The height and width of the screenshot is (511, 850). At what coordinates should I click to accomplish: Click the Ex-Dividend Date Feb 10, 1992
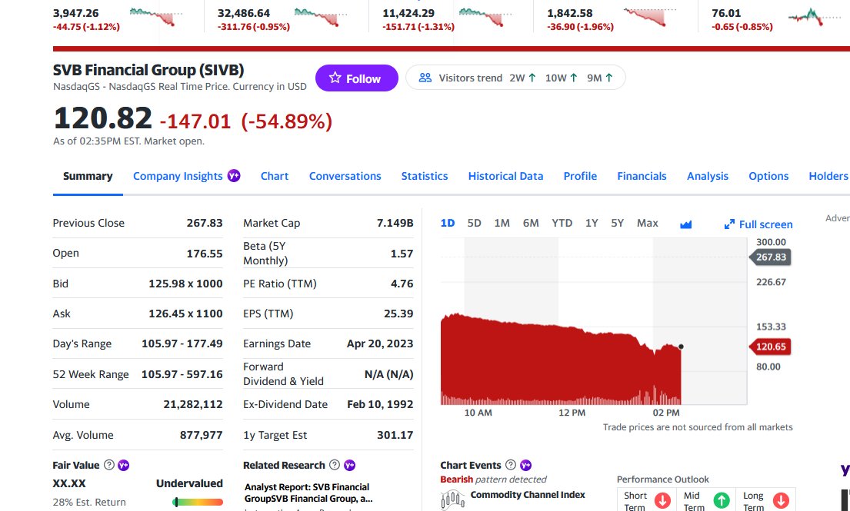pos(380,404)
